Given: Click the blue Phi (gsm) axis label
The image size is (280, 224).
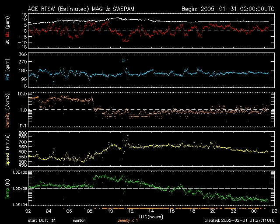Looking at the screenshot, I should coord(7,70).
